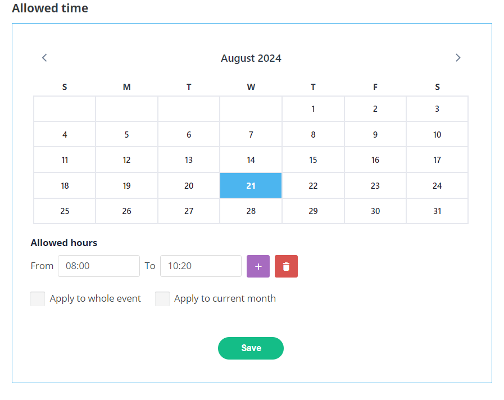This screenshot has width=504, height=400.
Task: Click the Save button
Action: (x=251, y=348)
